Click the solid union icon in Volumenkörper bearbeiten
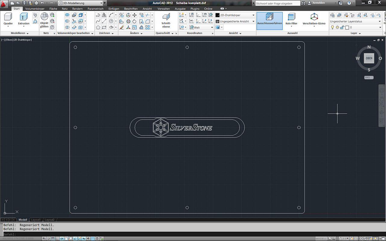The width and height of the screenshot is (386, 241). (x=67, y=15)
